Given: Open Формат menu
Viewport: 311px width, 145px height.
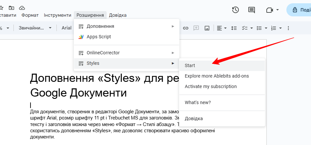Looking at the screenshot, I should [x=30, y=15].
